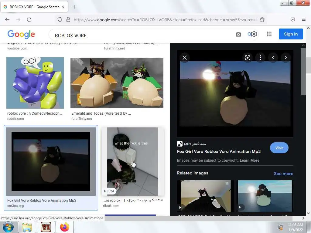Open search by image camera

pyautogui.click(x=238, y=35)
